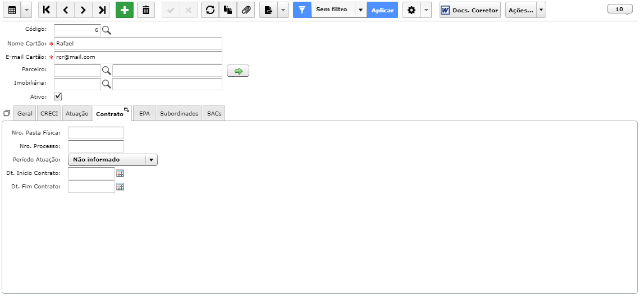Click the Imobiliária code field

click(77, 84)
